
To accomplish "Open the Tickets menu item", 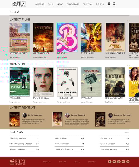I will 100,4.
